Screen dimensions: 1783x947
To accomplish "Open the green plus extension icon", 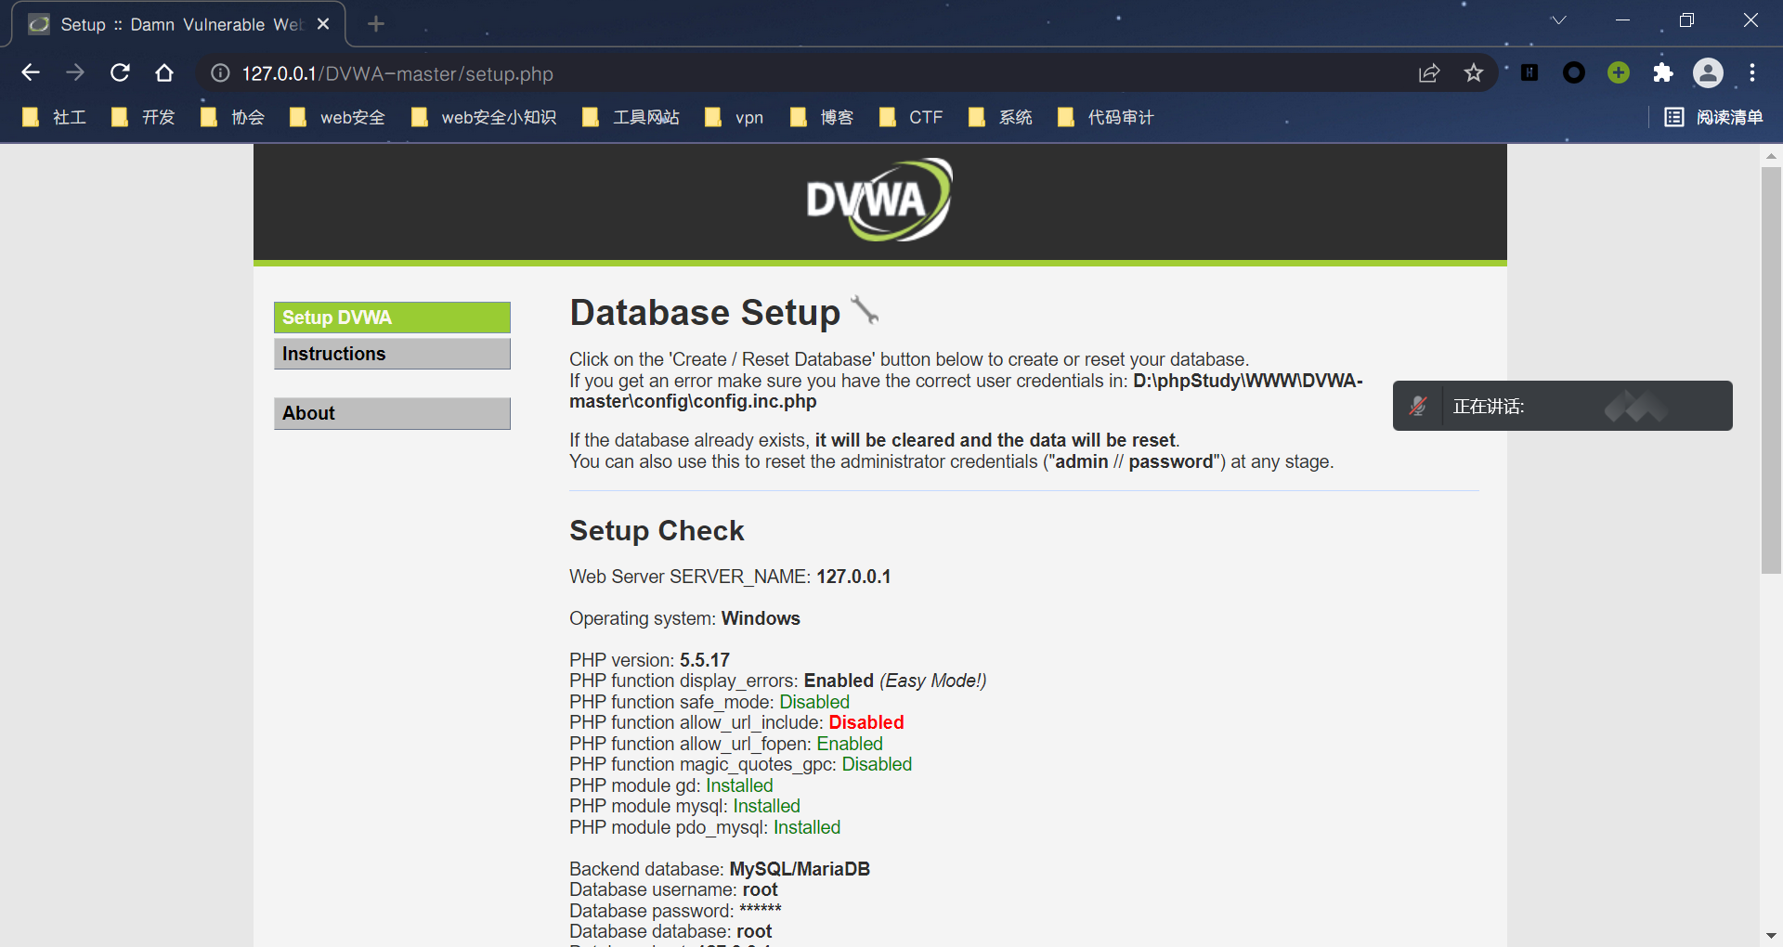I will pos(1619,72).
